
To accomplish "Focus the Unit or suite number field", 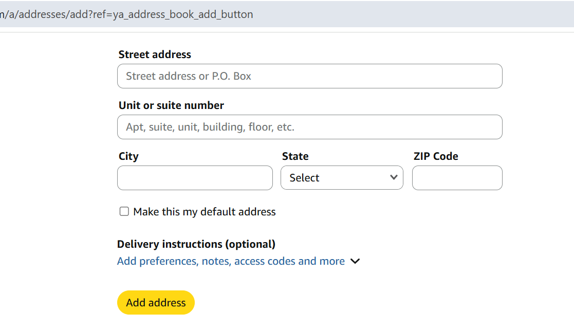I will [310, 127].
